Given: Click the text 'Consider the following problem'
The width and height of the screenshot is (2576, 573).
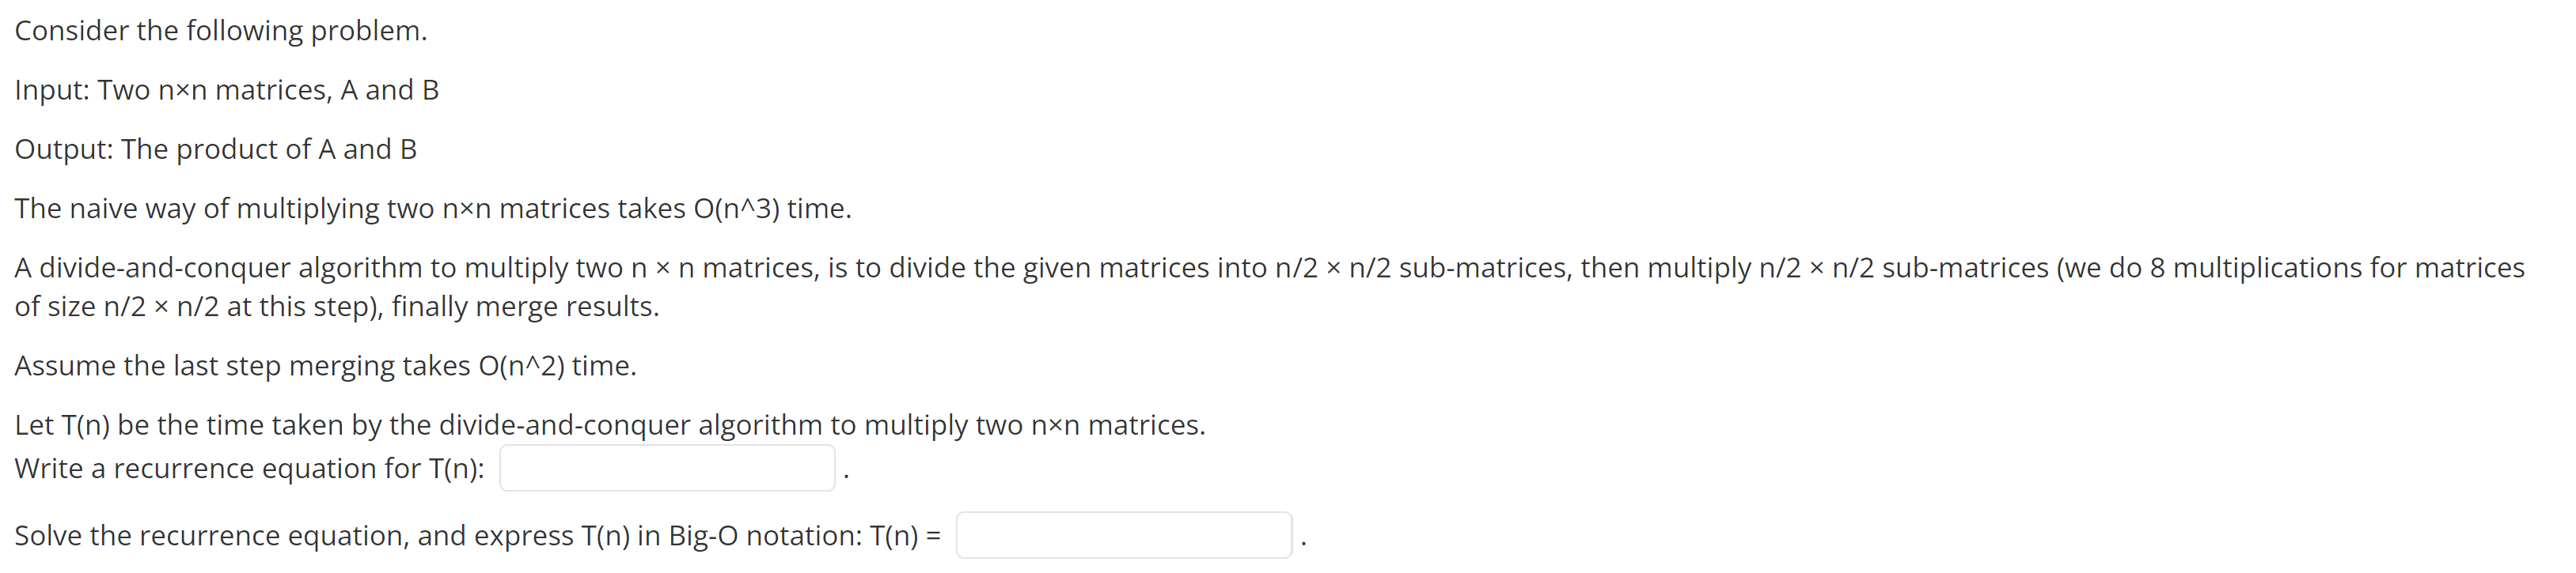Looking at the screenshot, I should (x=220, y=30).
